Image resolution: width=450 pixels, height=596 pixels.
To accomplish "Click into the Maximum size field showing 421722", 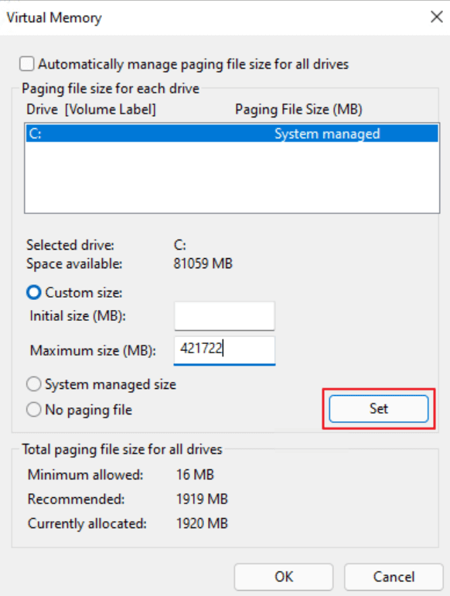I will [224, 350].
